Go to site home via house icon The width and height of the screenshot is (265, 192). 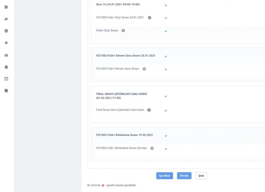click(x=6, y=67)
